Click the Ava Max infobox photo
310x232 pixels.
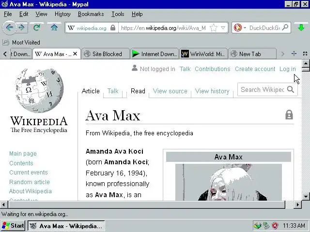[229, 182]
